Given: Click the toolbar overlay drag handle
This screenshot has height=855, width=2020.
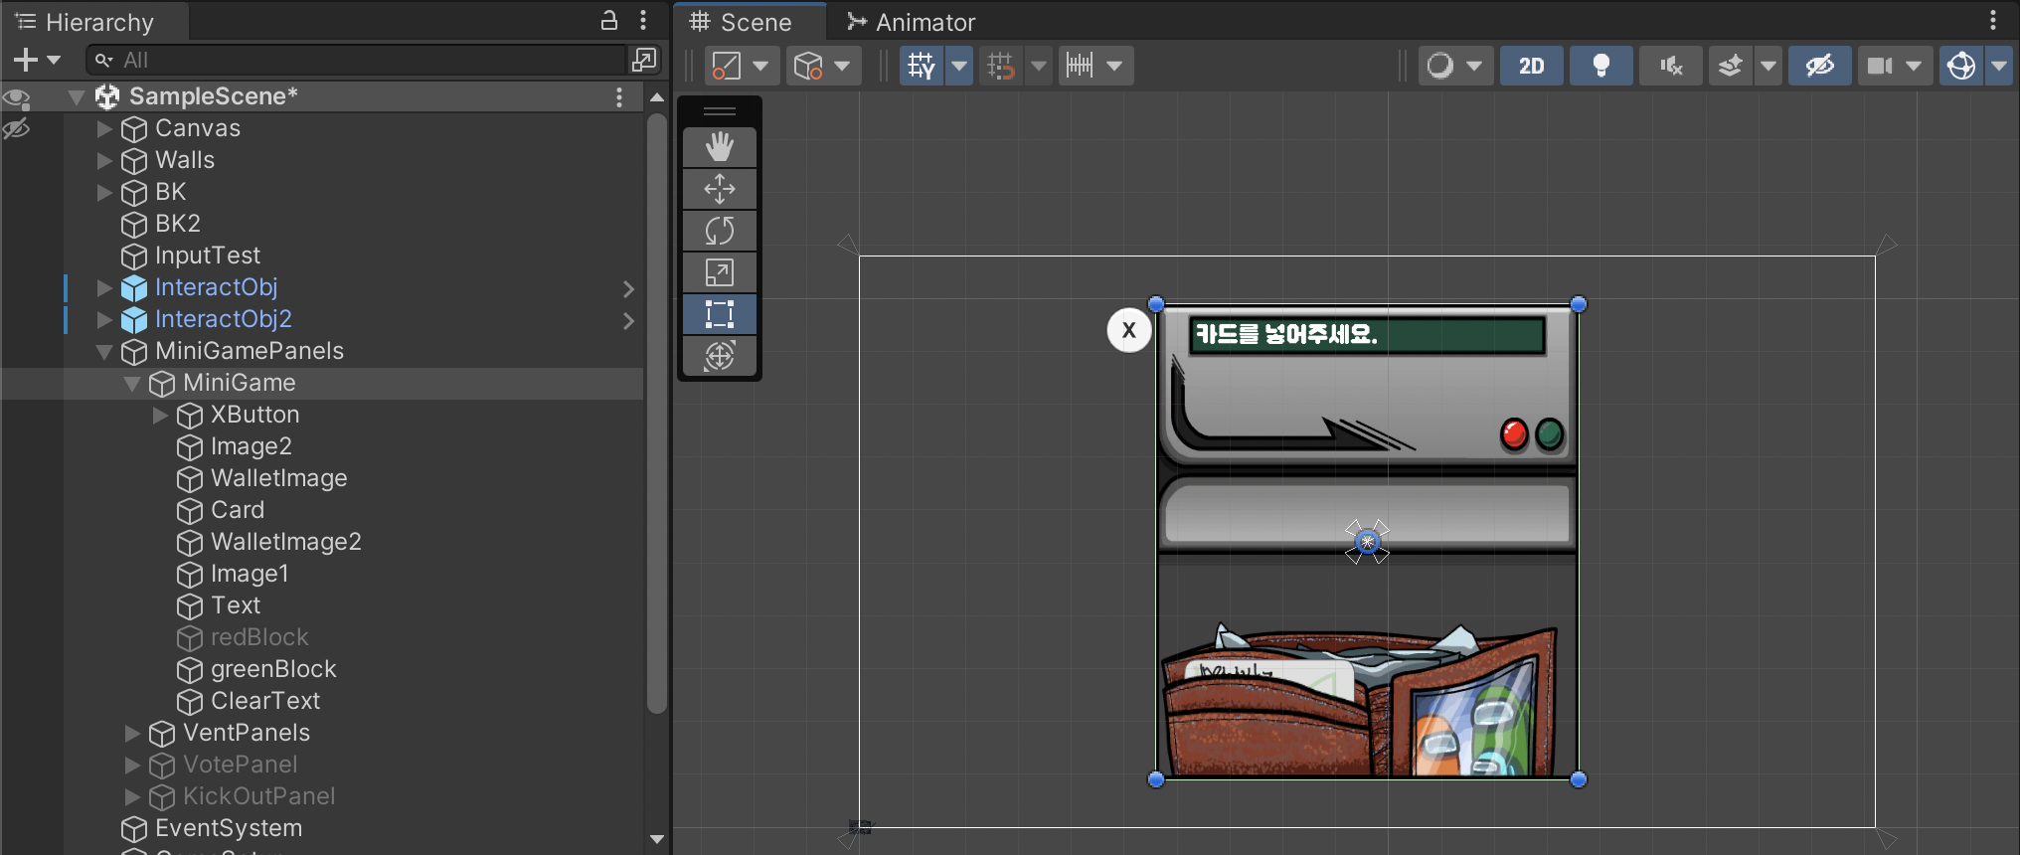Looking at the screenshot, I should tap(720, 111).
